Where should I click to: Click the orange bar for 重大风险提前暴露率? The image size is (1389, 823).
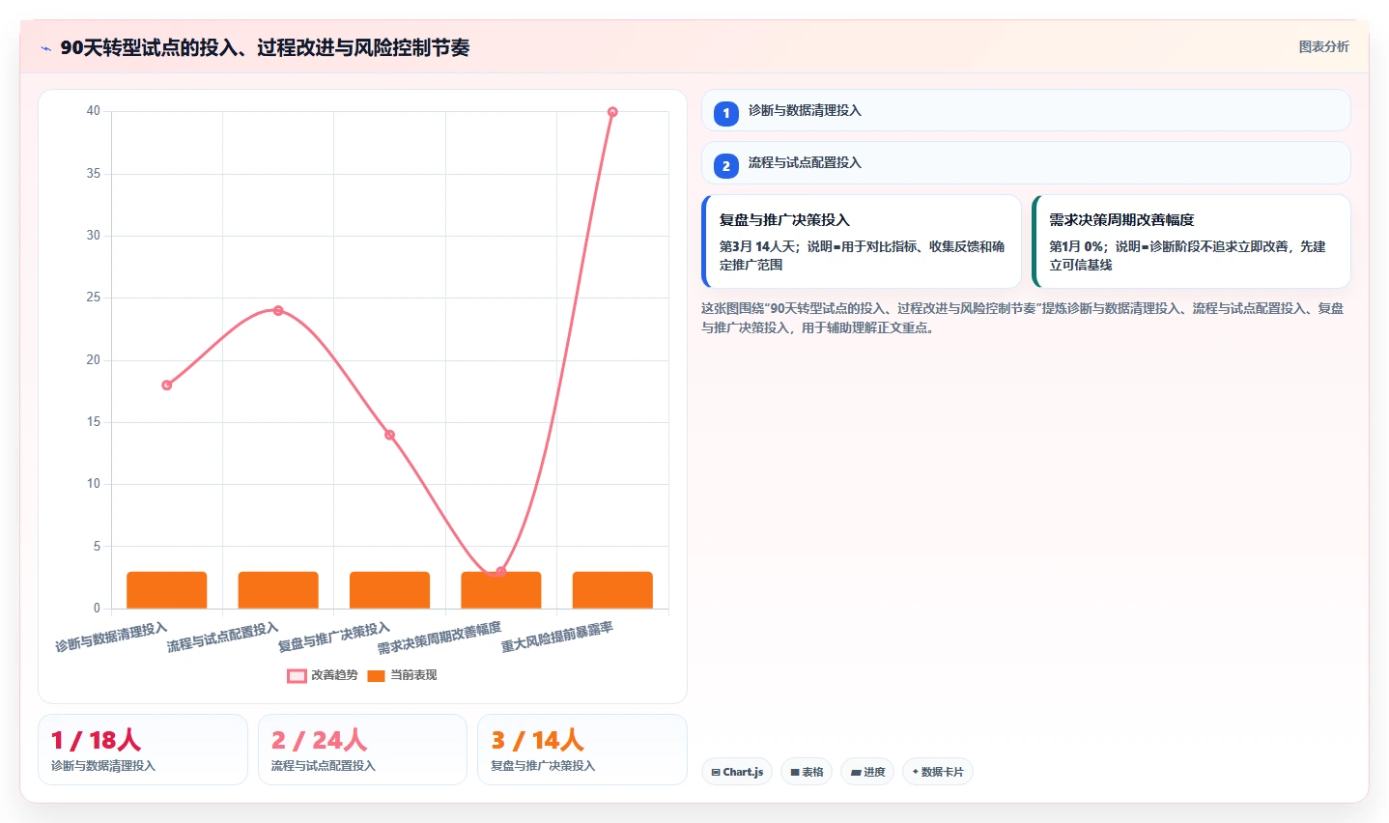612,590
